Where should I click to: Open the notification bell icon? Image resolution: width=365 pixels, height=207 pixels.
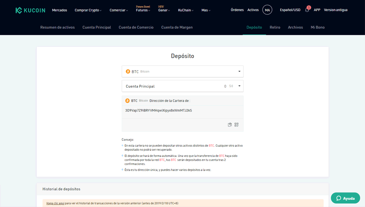point(307,10)
